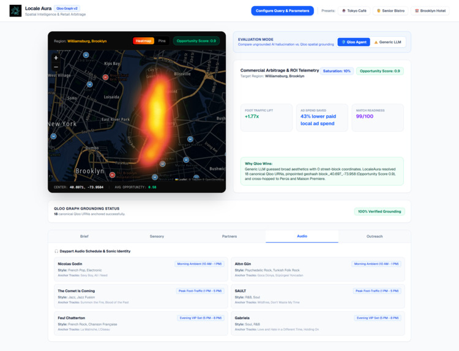This screenshot has height=351, width=459.
Task: Open the Outreach tab
Action: 375,236
